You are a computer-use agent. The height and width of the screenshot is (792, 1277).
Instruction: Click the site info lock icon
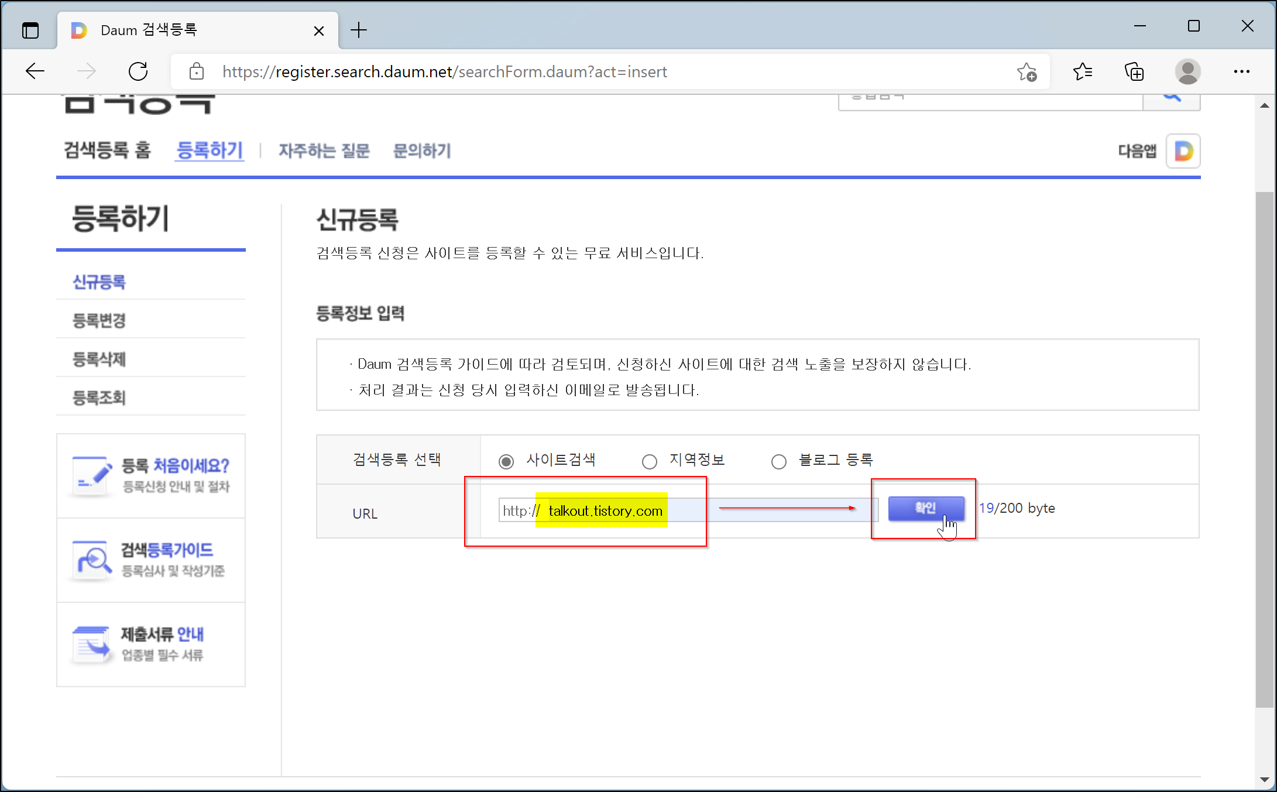pyautogui.click(x=197, y=71)
